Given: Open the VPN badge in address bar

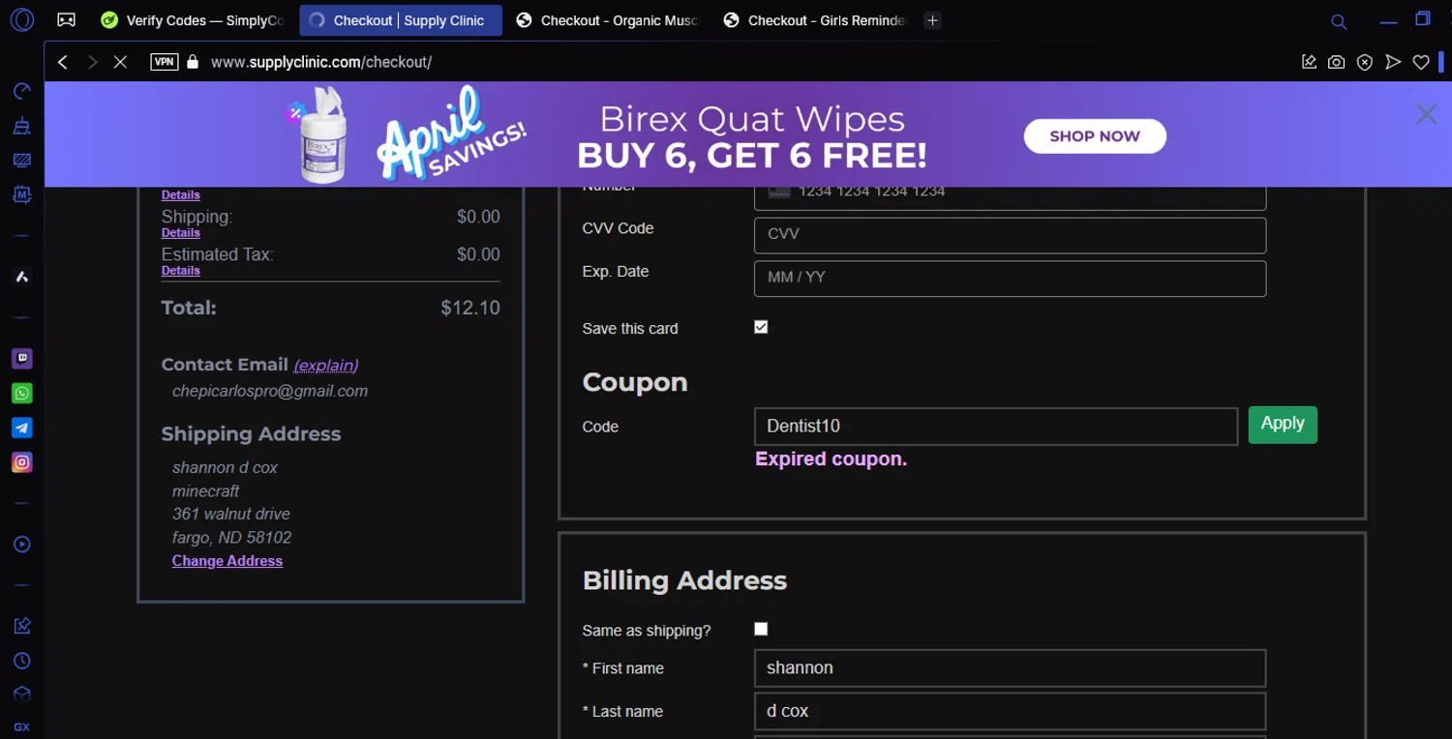Looking at the screenshot, I should 165,62.
